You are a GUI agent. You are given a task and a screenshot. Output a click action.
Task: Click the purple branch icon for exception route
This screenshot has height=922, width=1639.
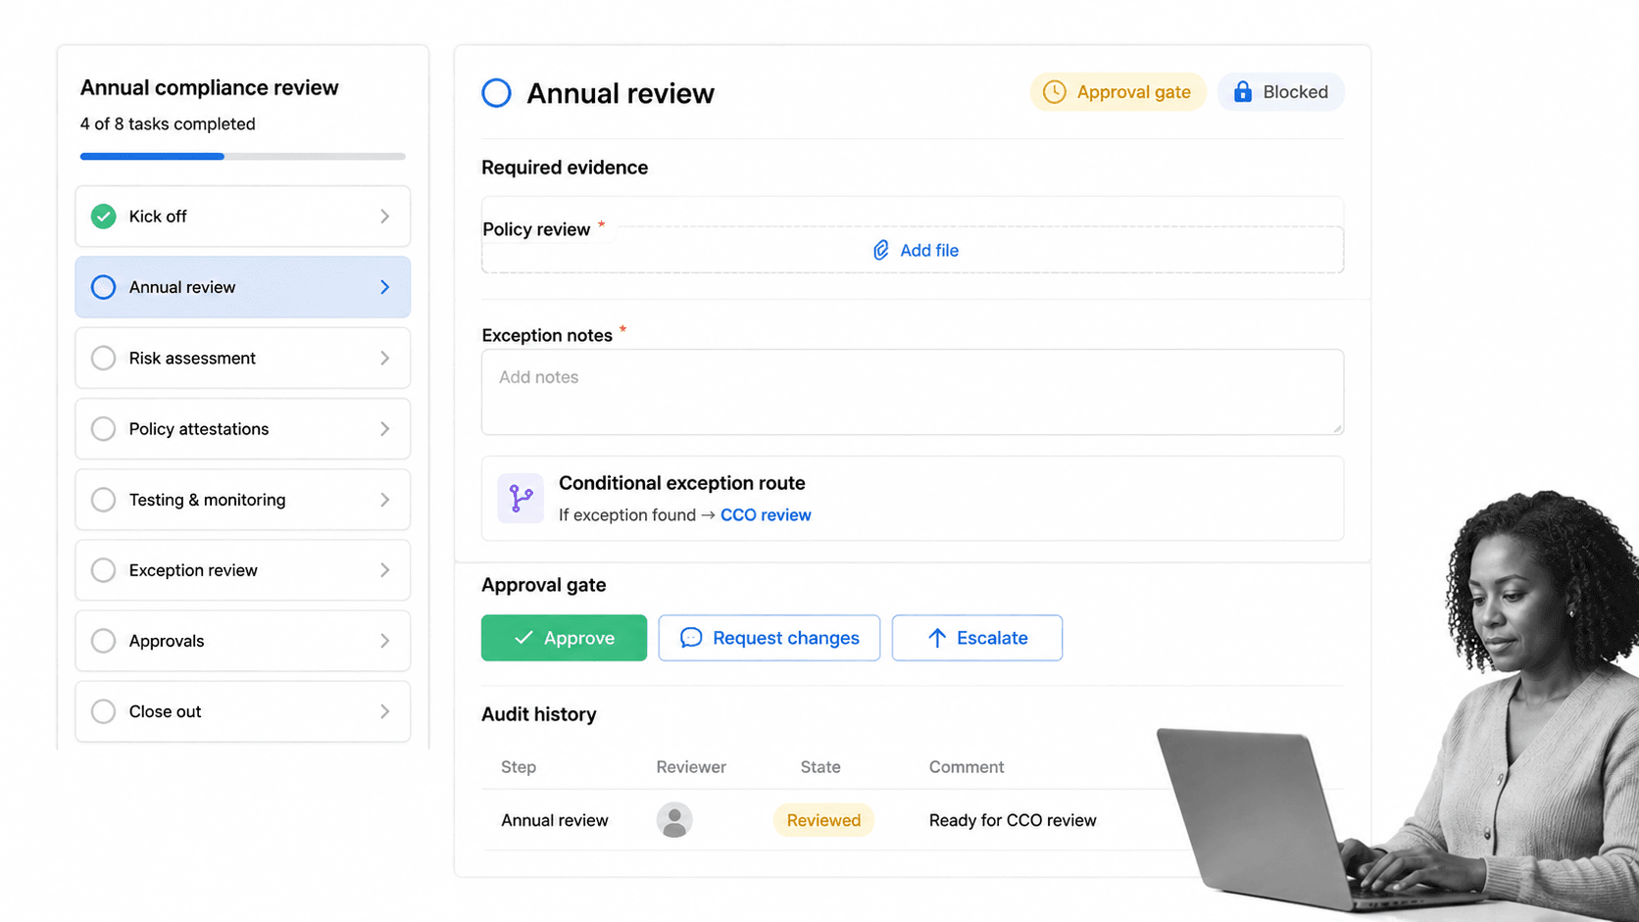point(521,499)
